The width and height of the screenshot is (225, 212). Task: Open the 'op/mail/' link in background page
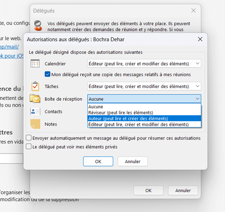(x=9, y=47)
